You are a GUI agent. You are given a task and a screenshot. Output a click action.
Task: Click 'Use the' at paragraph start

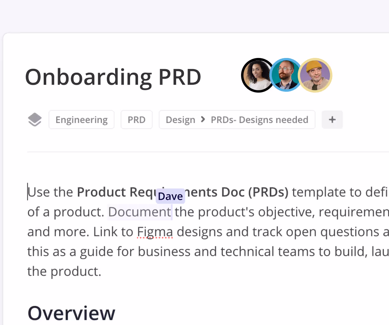[50, 192]
